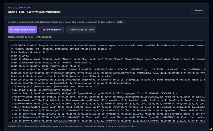Click the Copier tout le code button

(22, 29)
